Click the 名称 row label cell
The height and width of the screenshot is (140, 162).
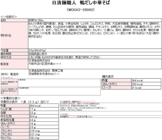point(14,20)
